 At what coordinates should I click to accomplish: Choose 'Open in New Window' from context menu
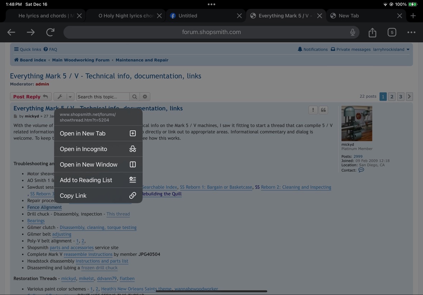pyautogui.click(x=98, y=164)
